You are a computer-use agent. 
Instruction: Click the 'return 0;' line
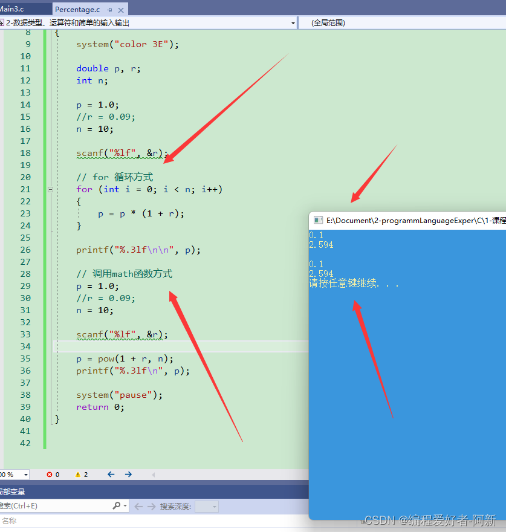pos(100,407)
